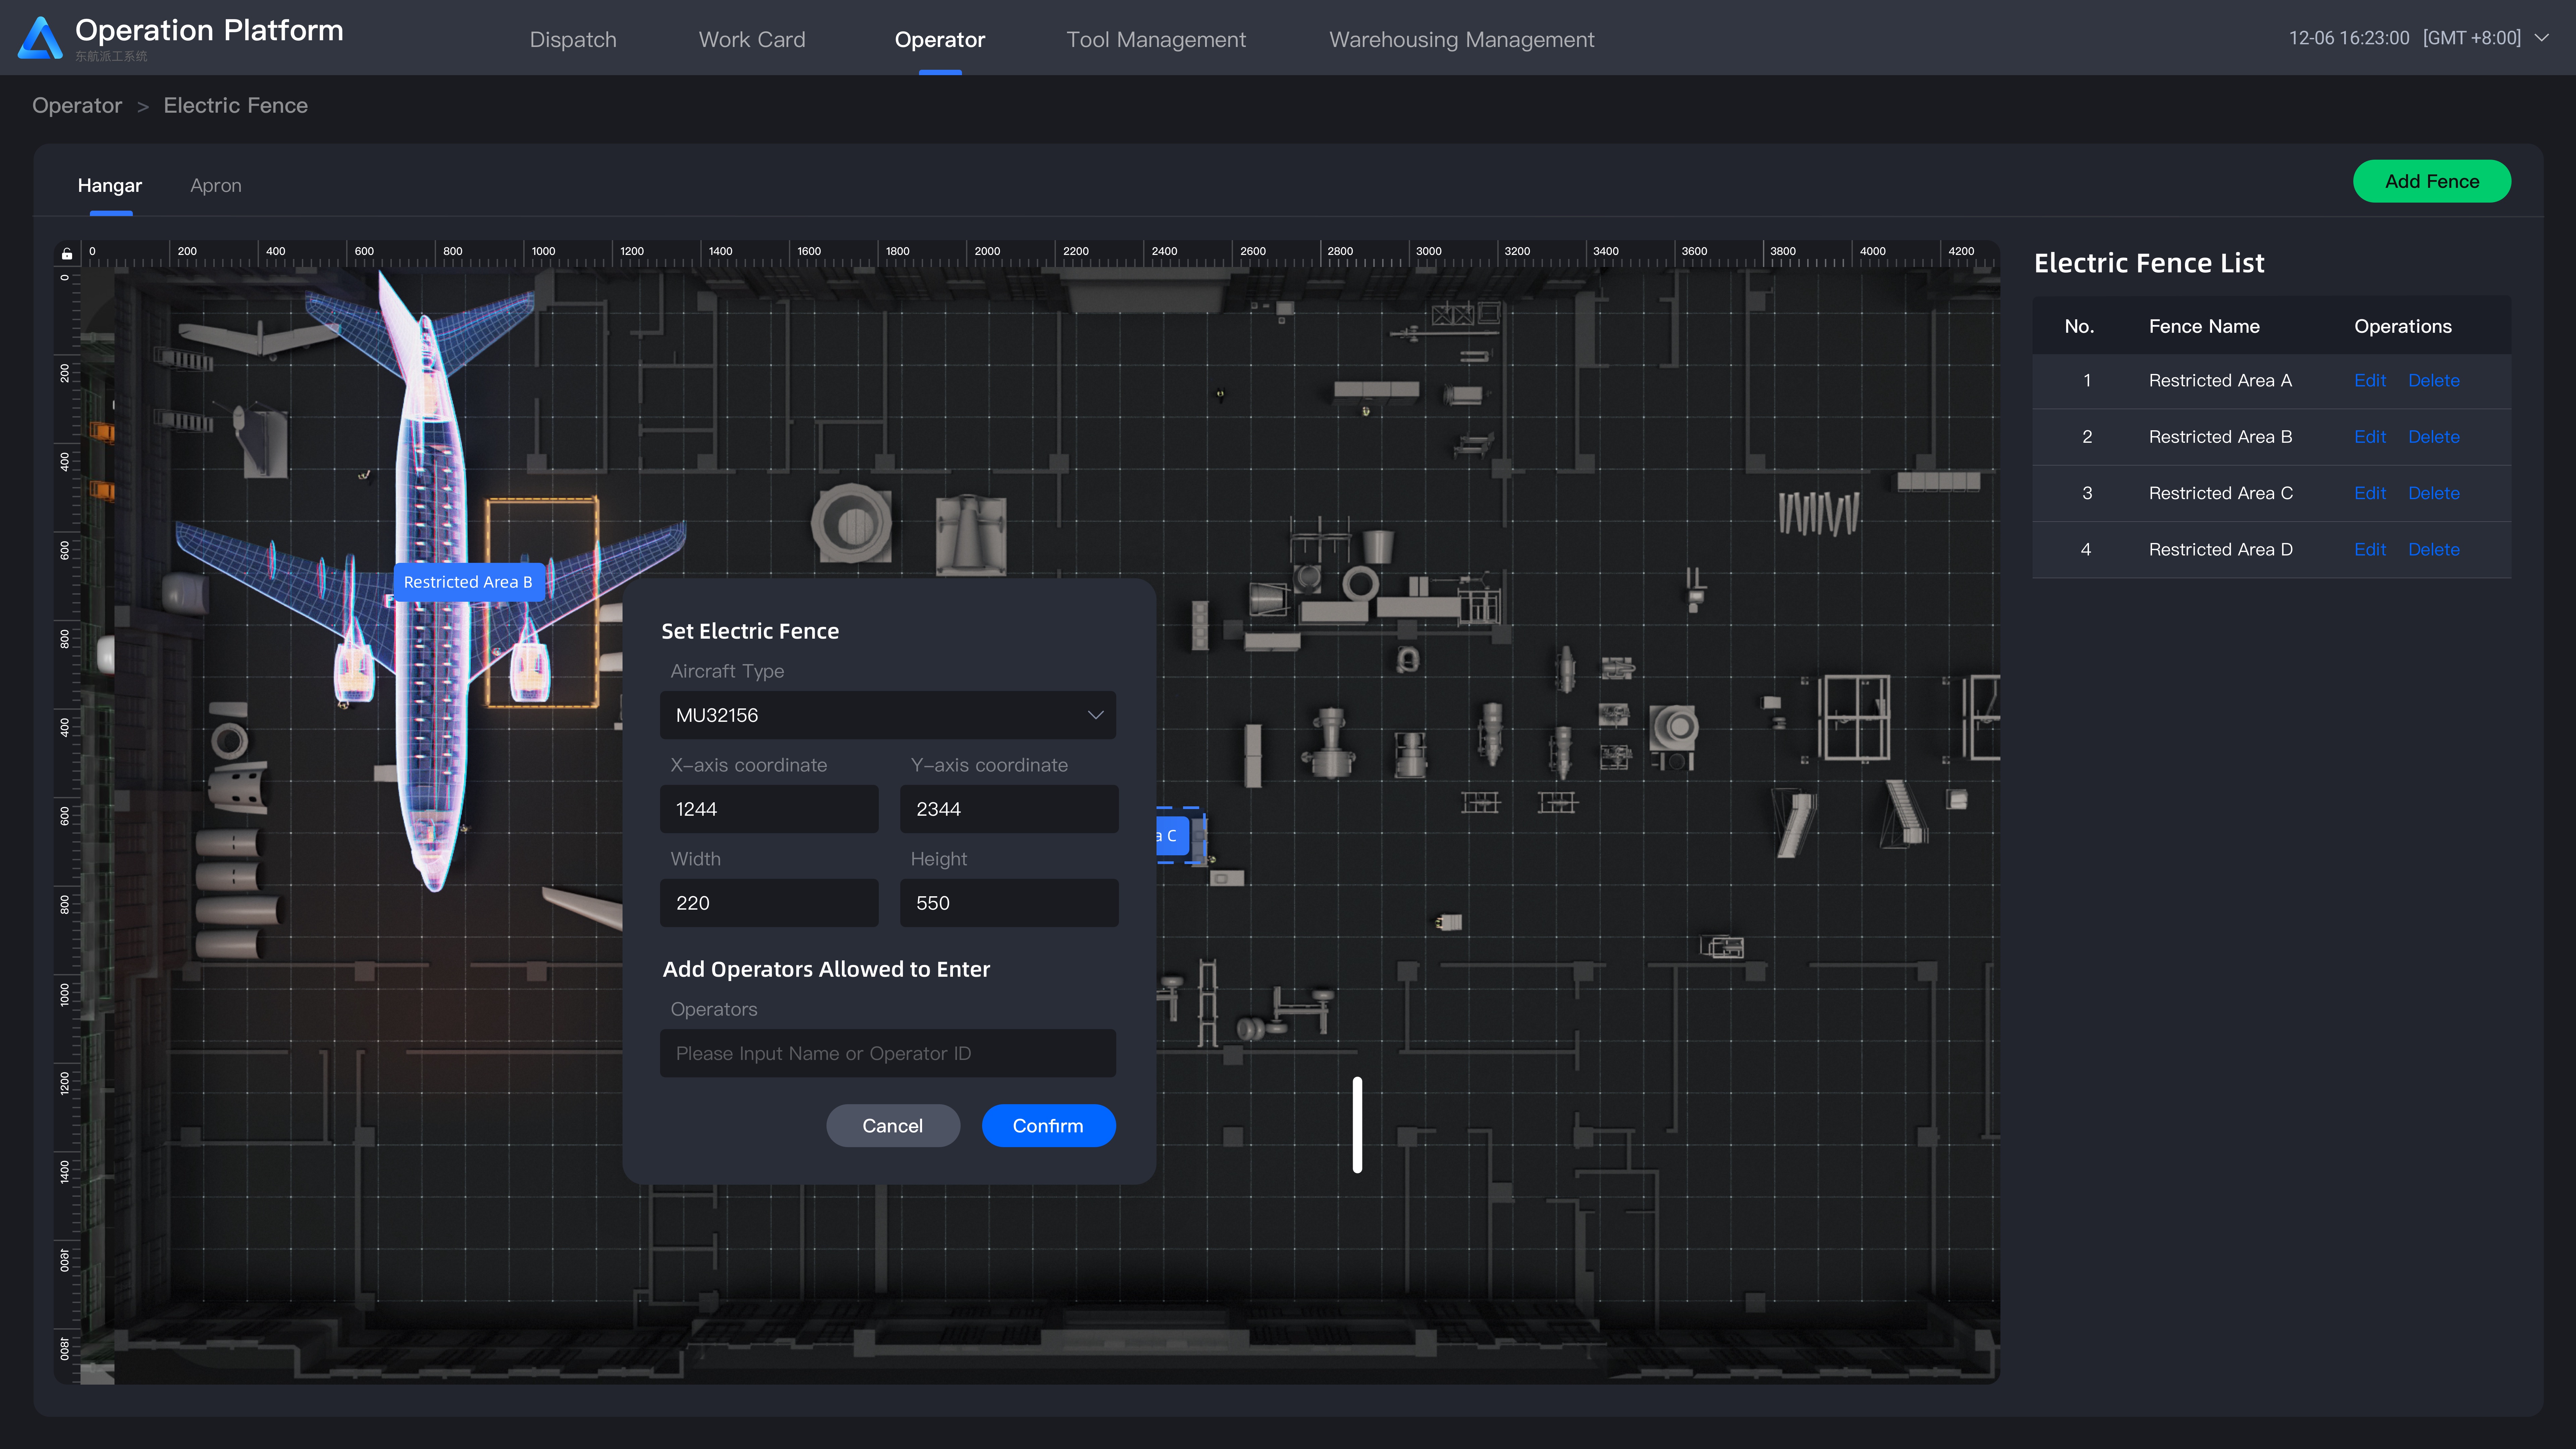Confirm the electric fence settings
This screenshot has width=2576, height=1449.
1048,1126
